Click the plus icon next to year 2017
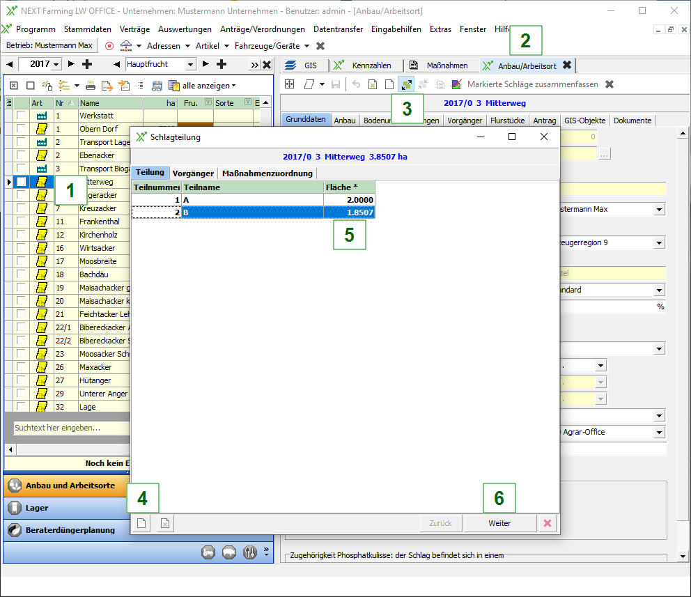 (87, 64)
